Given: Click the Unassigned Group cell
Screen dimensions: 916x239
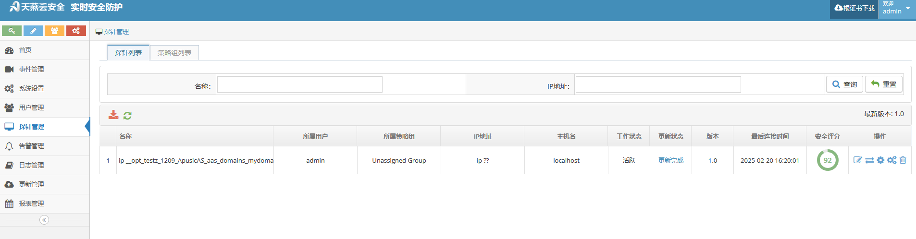Looking at the screenshot, I should [399, 160].
